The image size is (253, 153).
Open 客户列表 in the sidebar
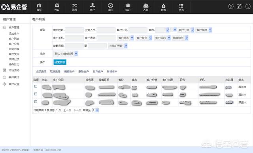[x=14, y=39]
